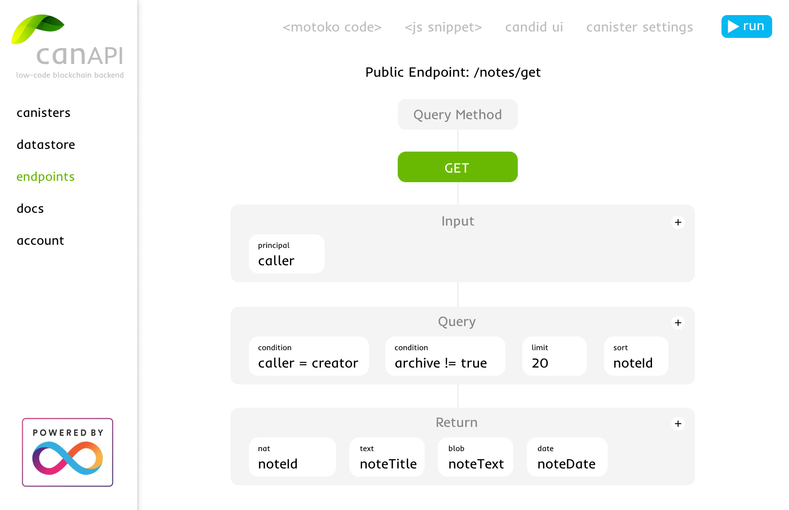Go to the account page
789x510 pixels.
pos(40,240)
